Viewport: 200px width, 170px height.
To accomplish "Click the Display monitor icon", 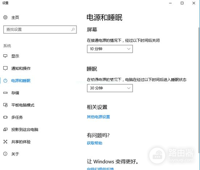I will 5,56.
